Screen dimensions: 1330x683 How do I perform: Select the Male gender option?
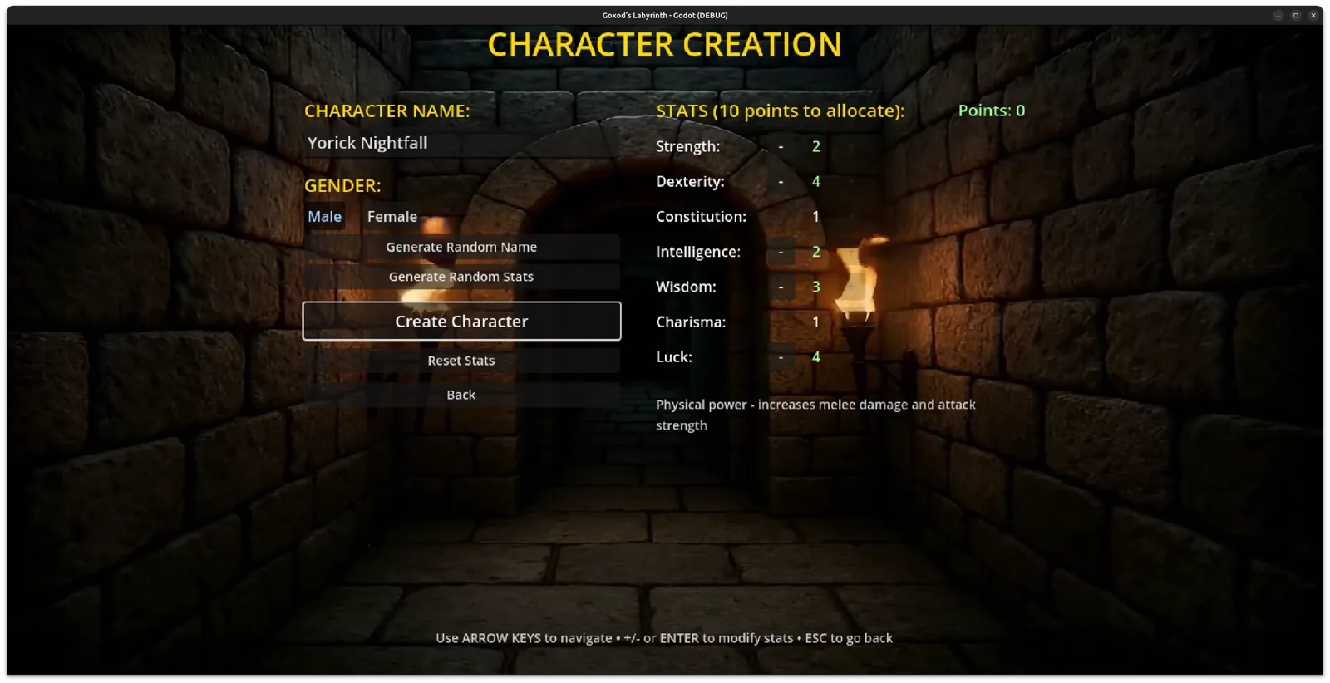click(x=324, y=217)
